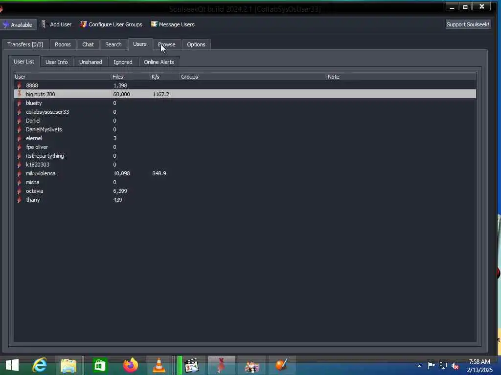Select user name mikuviolensa
The image size is (501, 375).
coord(41,173)
